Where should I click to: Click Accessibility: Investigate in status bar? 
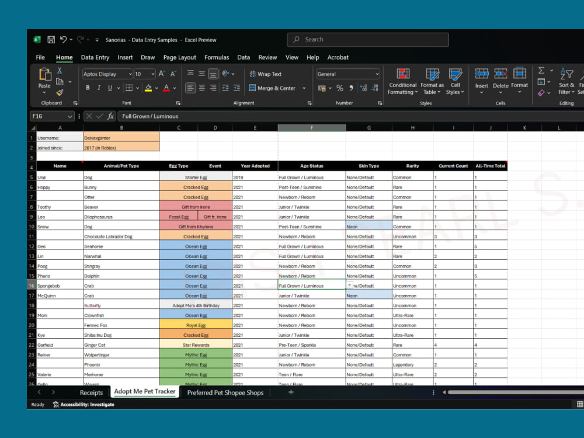84,405
